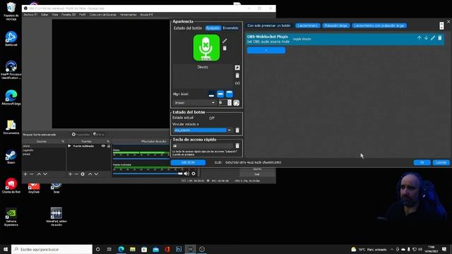Screen dimensions: 452x254
Task: Move source down in OBS sources panel
Action: click(96, 174)
